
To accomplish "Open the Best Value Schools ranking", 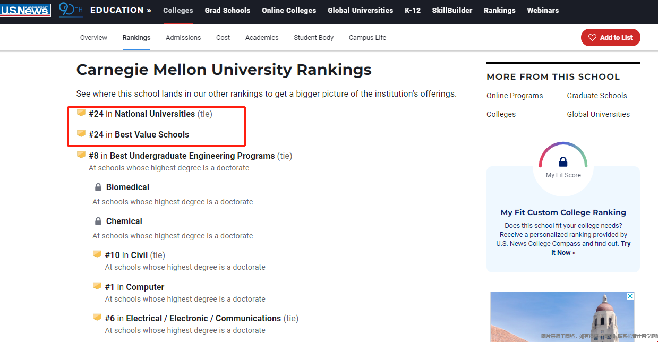I will [x=152, y=134].
